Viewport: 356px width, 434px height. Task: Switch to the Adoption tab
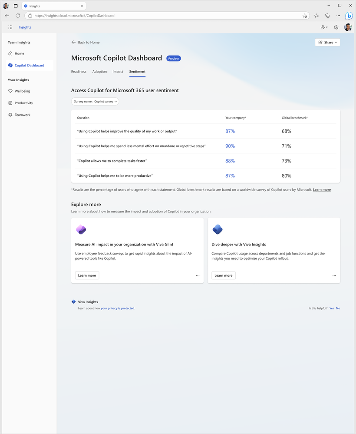[x=99, y=72]
